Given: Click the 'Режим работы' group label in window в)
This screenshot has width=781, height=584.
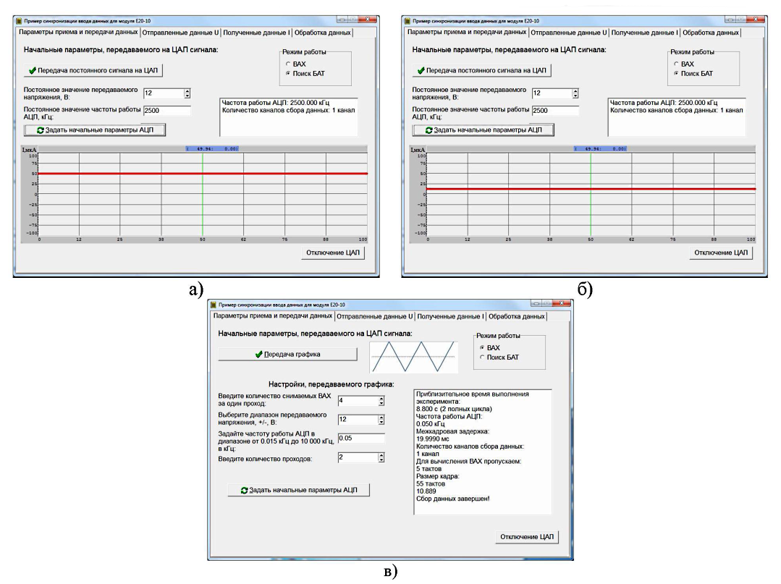Looking at the screenshot, I should pos(498,336).
